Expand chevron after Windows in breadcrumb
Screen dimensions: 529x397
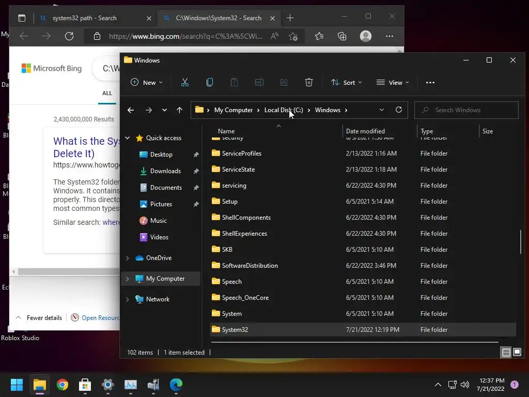point(346,110)
